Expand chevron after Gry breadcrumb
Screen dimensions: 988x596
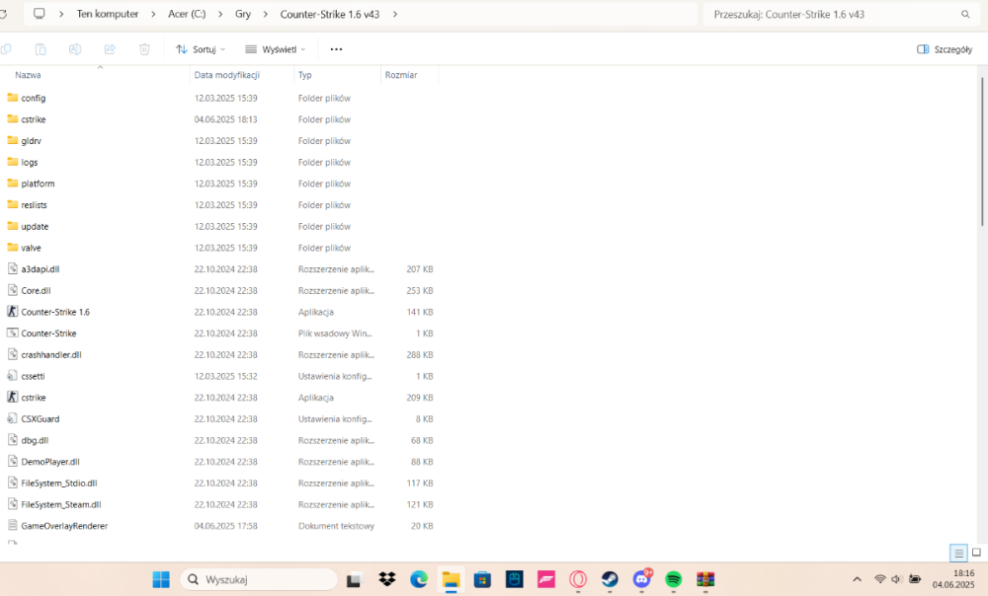coord(265,14)
